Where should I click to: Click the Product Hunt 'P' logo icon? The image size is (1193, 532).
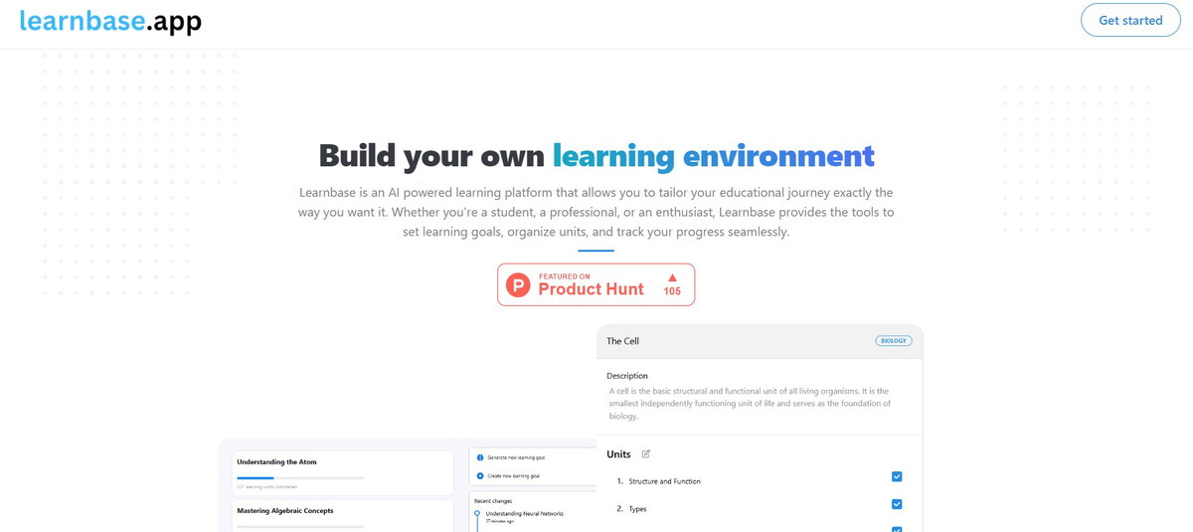[x=518, y=285]
